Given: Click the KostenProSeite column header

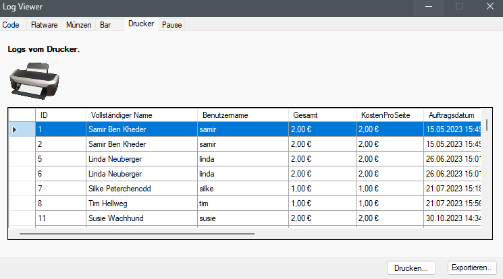Looking at the screenshot, I should click(390, 115).
